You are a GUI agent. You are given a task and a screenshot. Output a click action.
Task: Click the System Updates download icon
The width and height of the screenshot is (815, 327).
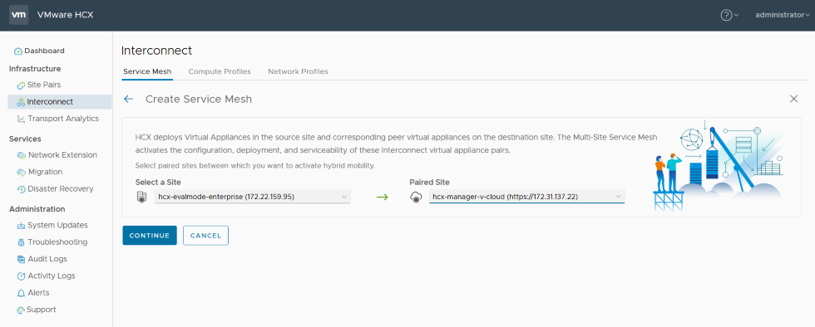(x=22, y=226)
